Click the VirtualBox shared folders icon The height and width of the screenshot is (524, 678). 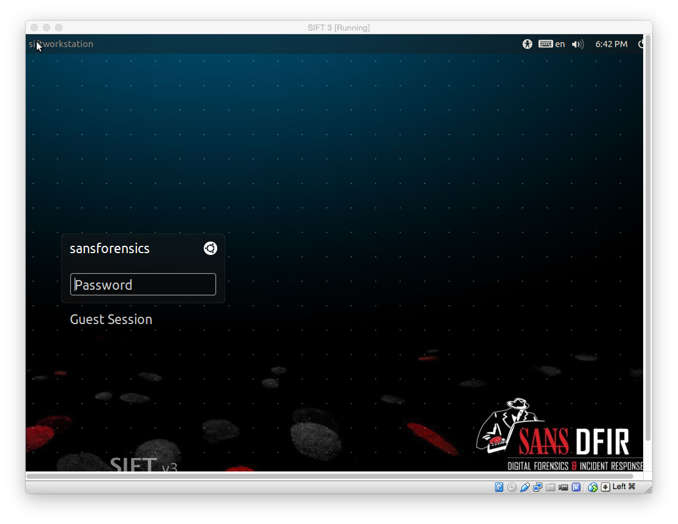pyautogui.click(x=551, y=487)
